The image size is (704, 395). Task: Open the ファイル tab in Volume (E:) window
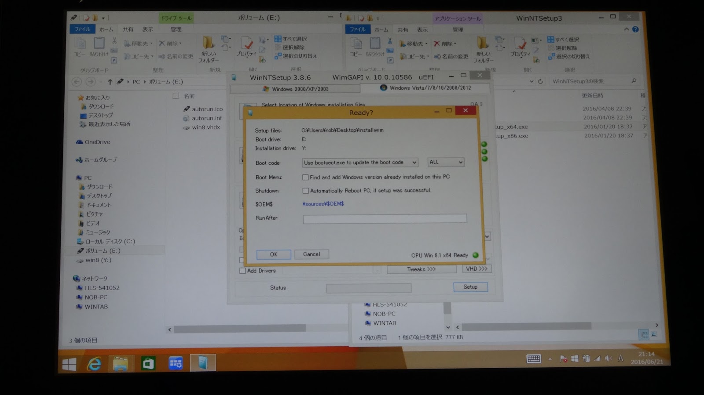tap(82, 29)
